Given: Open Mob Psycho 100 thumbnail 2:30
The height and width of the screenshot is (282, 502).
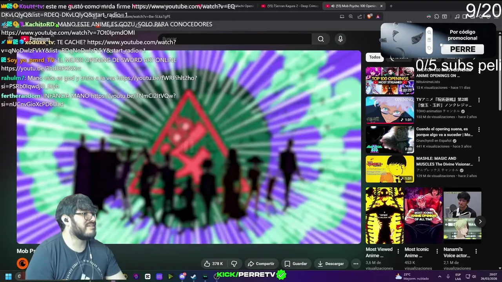Looking at the screenshot, I should [390, 139].
